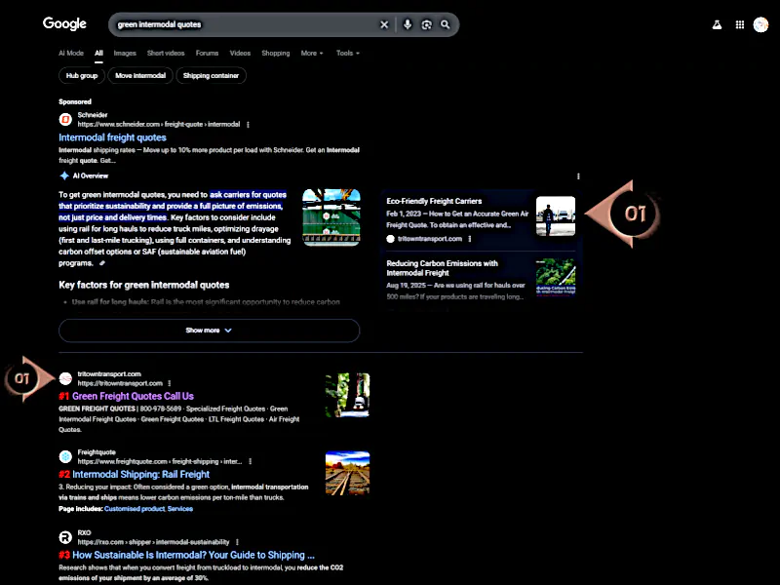Open Green Freight Quotes Call Us result

133,397
